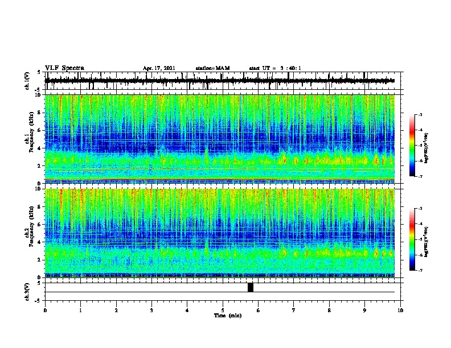Image resolution: width=451 pixels, height=348 pixels.
Task: Click the date 'Apr. 17, 2021'
Action: click(159, 68)
